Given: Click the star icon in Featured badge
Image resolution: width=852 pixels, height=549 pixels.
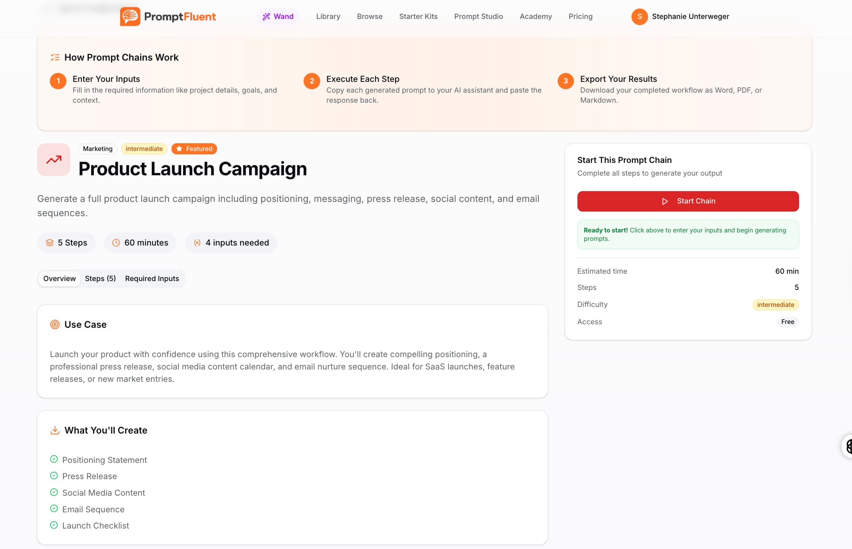Looking at the screenshot, I should point(179,149).
